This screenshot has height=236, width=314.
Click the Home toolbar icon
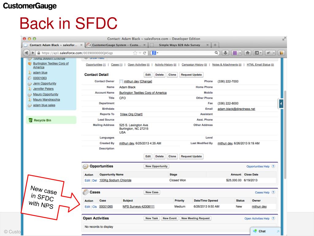pyautogui.click(x=247, y=53)
